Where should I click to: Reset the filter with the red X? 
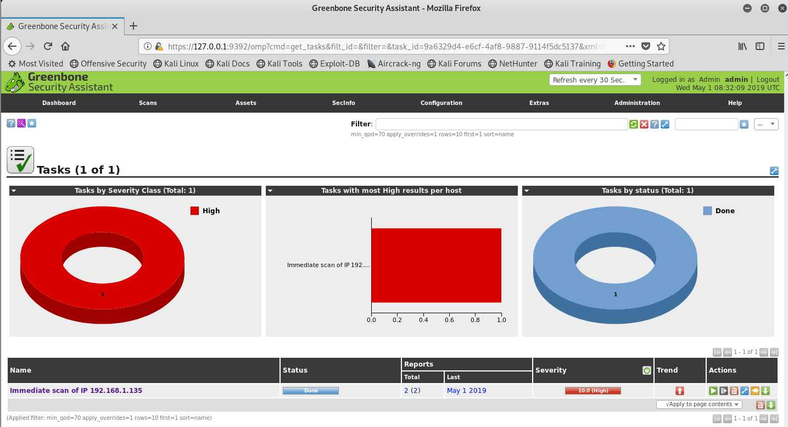[644, 124]
